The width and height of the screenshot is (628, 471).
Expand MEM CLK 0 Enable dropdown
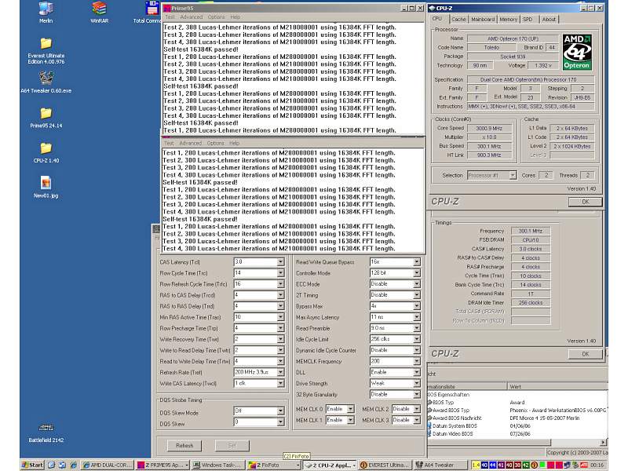(x=350, y=409)
